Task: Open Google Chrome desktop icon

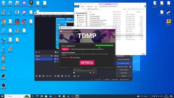Action: point(4,22)
